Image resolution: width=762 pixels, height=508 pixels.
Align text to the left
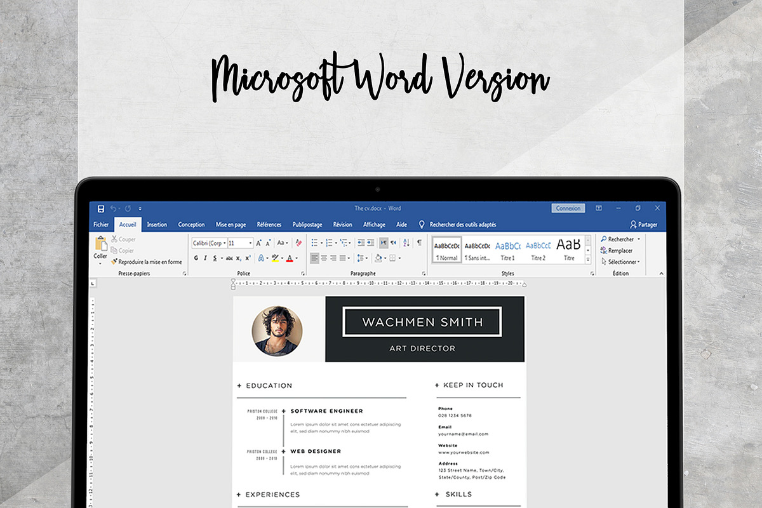tap(315, 258)
